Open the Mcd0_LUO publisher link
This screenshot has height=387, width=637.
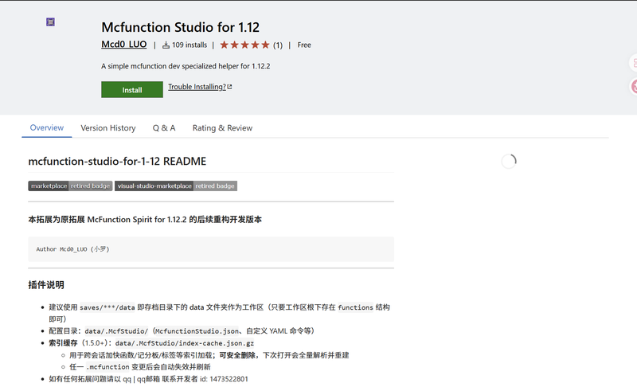[124, 45]
